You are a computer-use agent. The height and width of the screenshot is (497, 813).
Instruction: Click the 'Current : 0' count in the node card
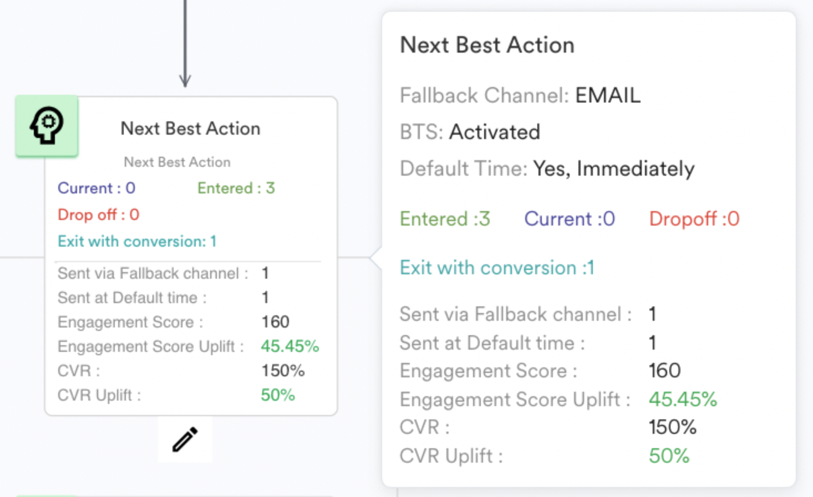click(x=96, y=188)
